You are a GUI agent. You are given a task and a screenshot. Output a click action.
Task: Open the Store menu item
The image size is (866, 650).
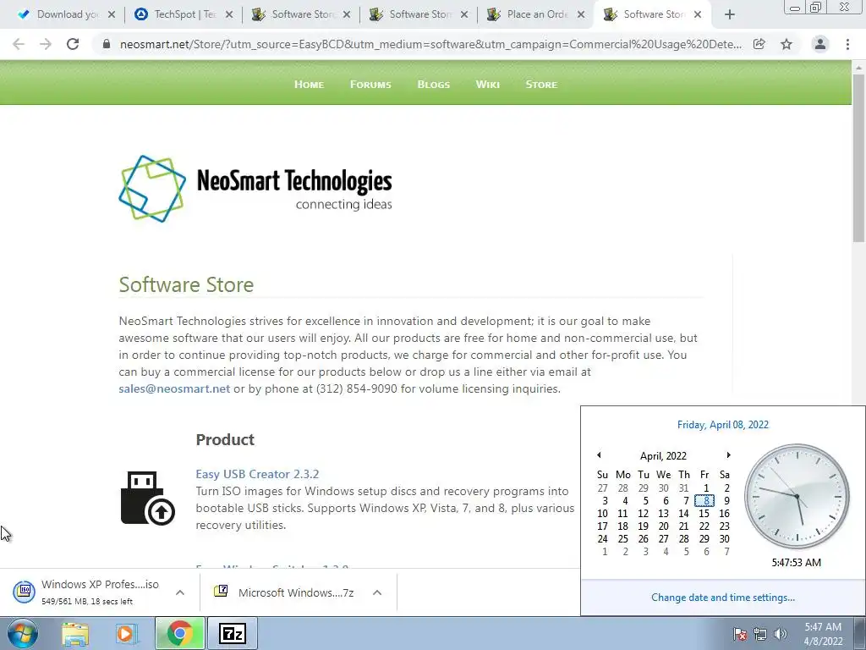coord(541,85)
